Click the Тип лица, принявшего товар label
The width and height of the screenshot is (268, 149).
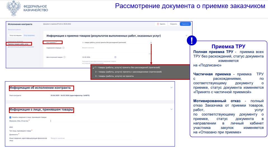(x=20, y=131)
